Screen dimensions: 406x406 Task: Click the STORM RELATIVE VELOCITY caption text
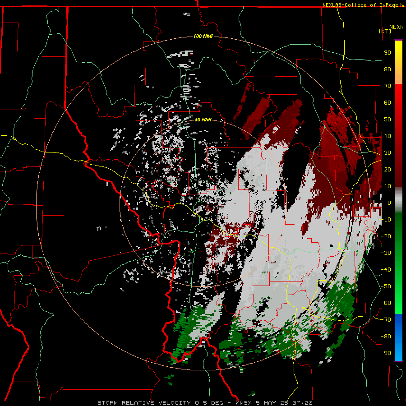click(x=144, y=403)
